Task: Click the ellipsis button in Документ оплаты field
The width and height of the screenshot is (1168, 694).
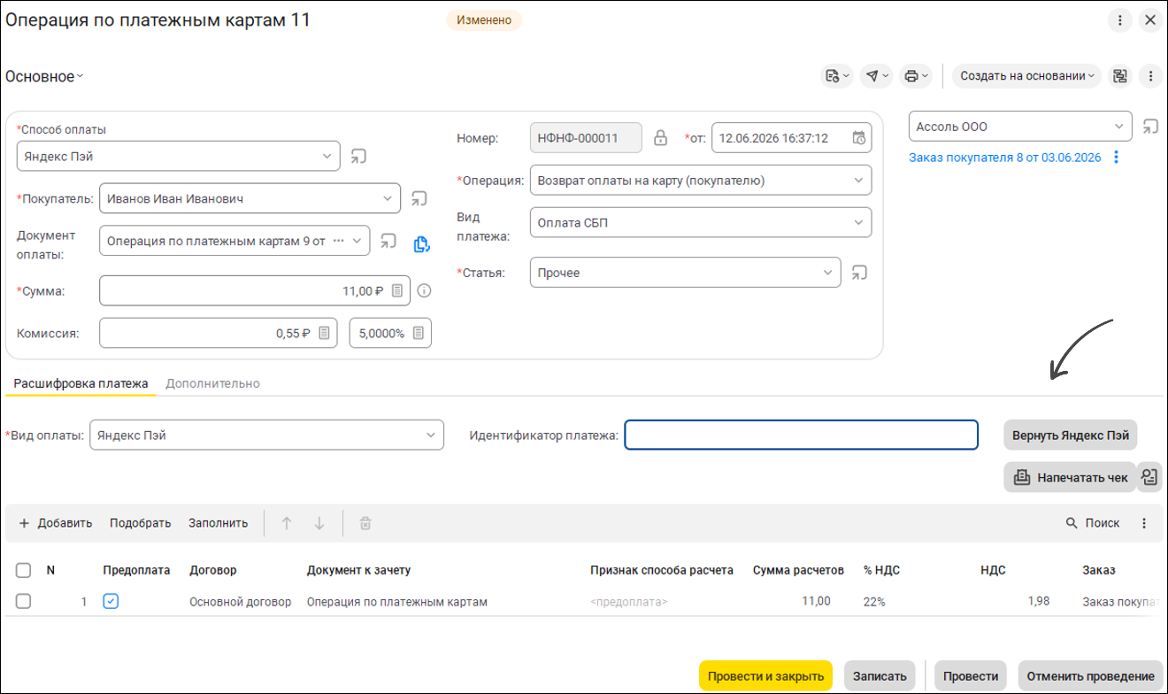Action: pos(337,241)
